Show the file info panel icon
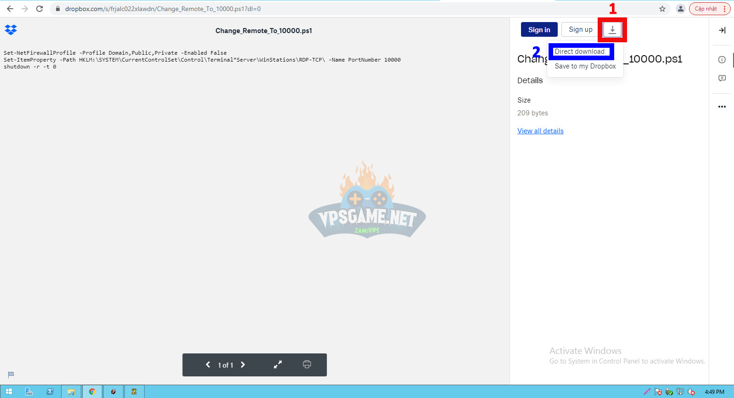 click(x=722, y=60)
